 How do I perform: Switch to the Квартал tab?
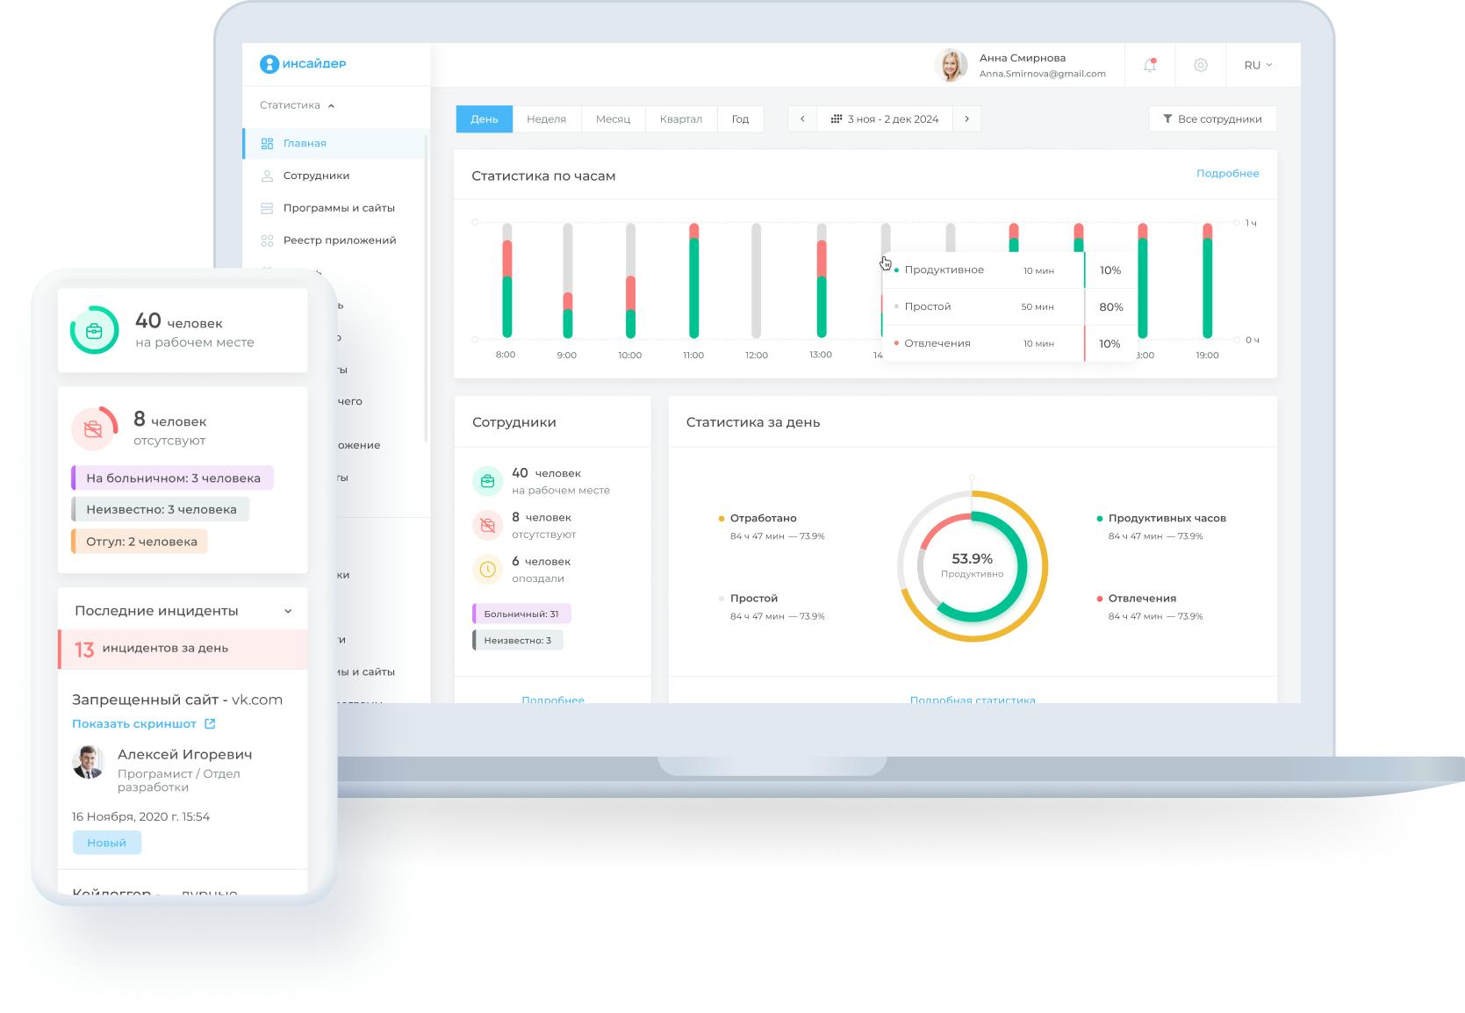pyautogui.click(x=680, y=119)
